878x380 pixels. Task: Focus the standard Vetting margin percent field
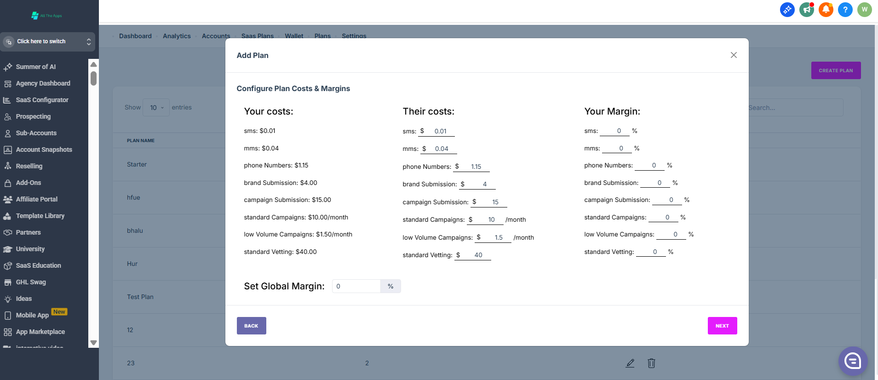pos(651,252)
